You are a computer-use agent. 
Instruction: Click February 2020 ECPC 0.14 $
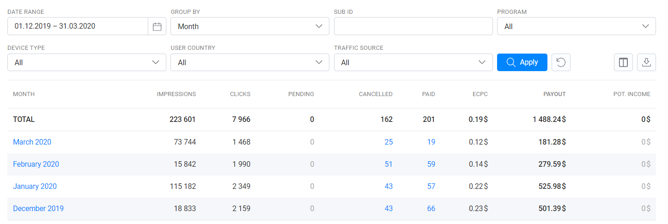tap(479, 164)
